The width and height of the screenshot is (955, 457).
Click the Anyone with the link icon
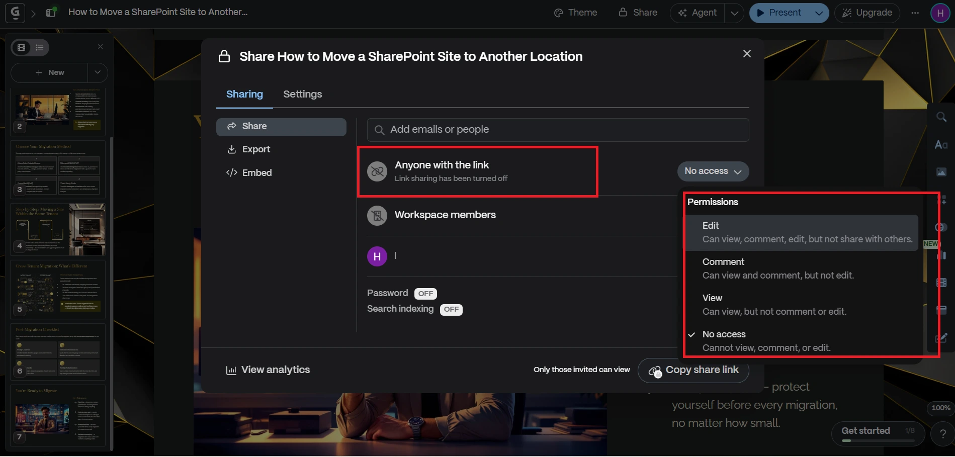377,171
